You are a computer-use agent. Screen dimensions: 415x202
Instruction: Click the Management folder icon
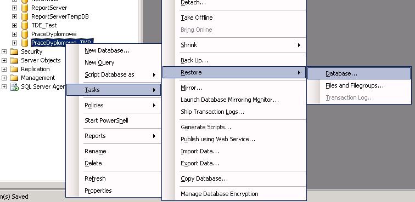pos(14,78)
